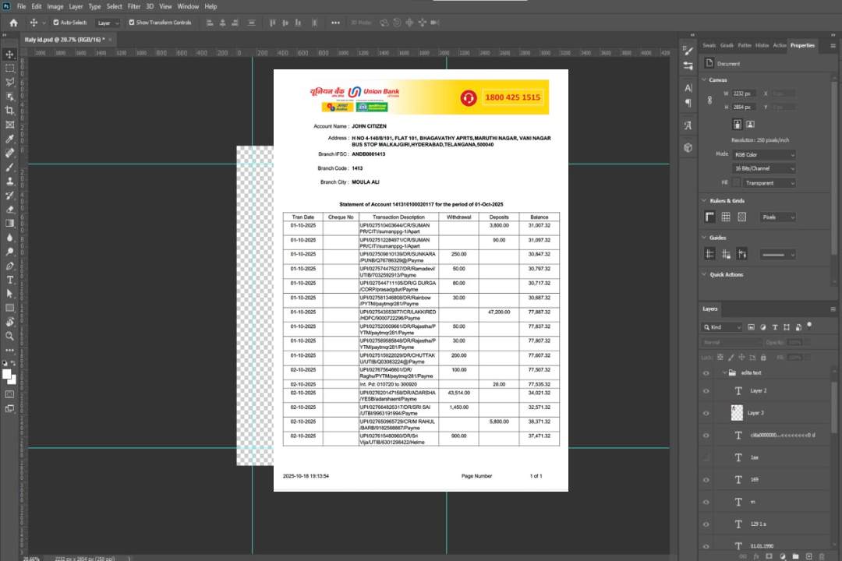Open the Edit Toolbar three-dots menu
This screenshot has height=561, width=842.
(x=9, y=350)
